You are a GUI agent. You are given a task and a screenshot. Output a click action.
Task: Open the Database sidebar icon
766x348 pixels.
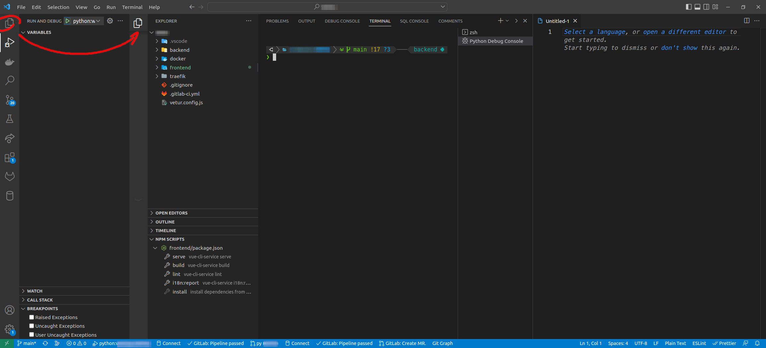coord(10,196)
